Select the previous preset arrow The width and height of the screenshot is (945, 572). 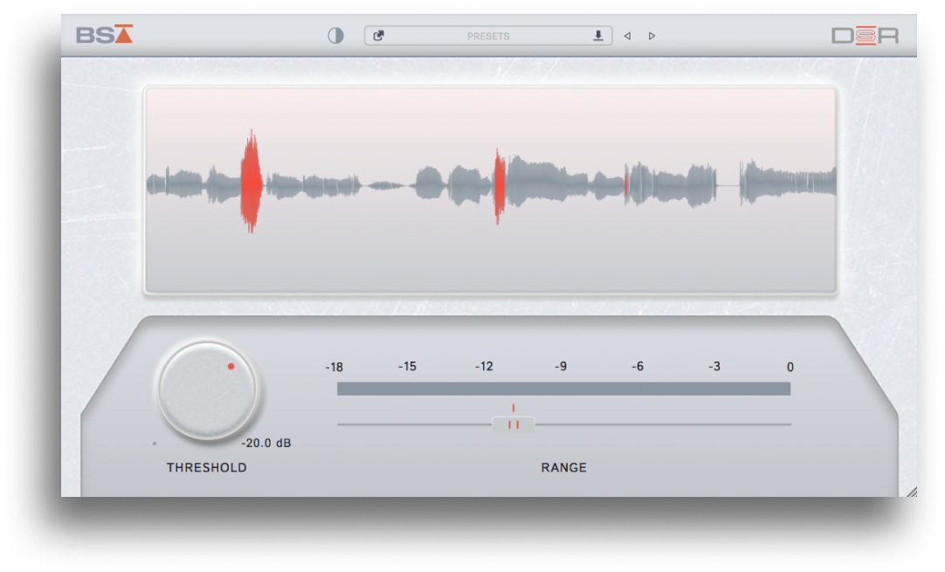(x=627, y=35)
